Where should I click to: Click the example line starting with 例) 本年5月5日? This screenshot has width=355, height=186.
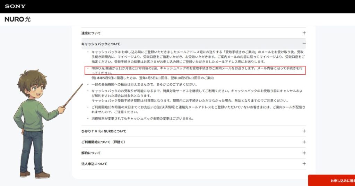tap(153, 78)
